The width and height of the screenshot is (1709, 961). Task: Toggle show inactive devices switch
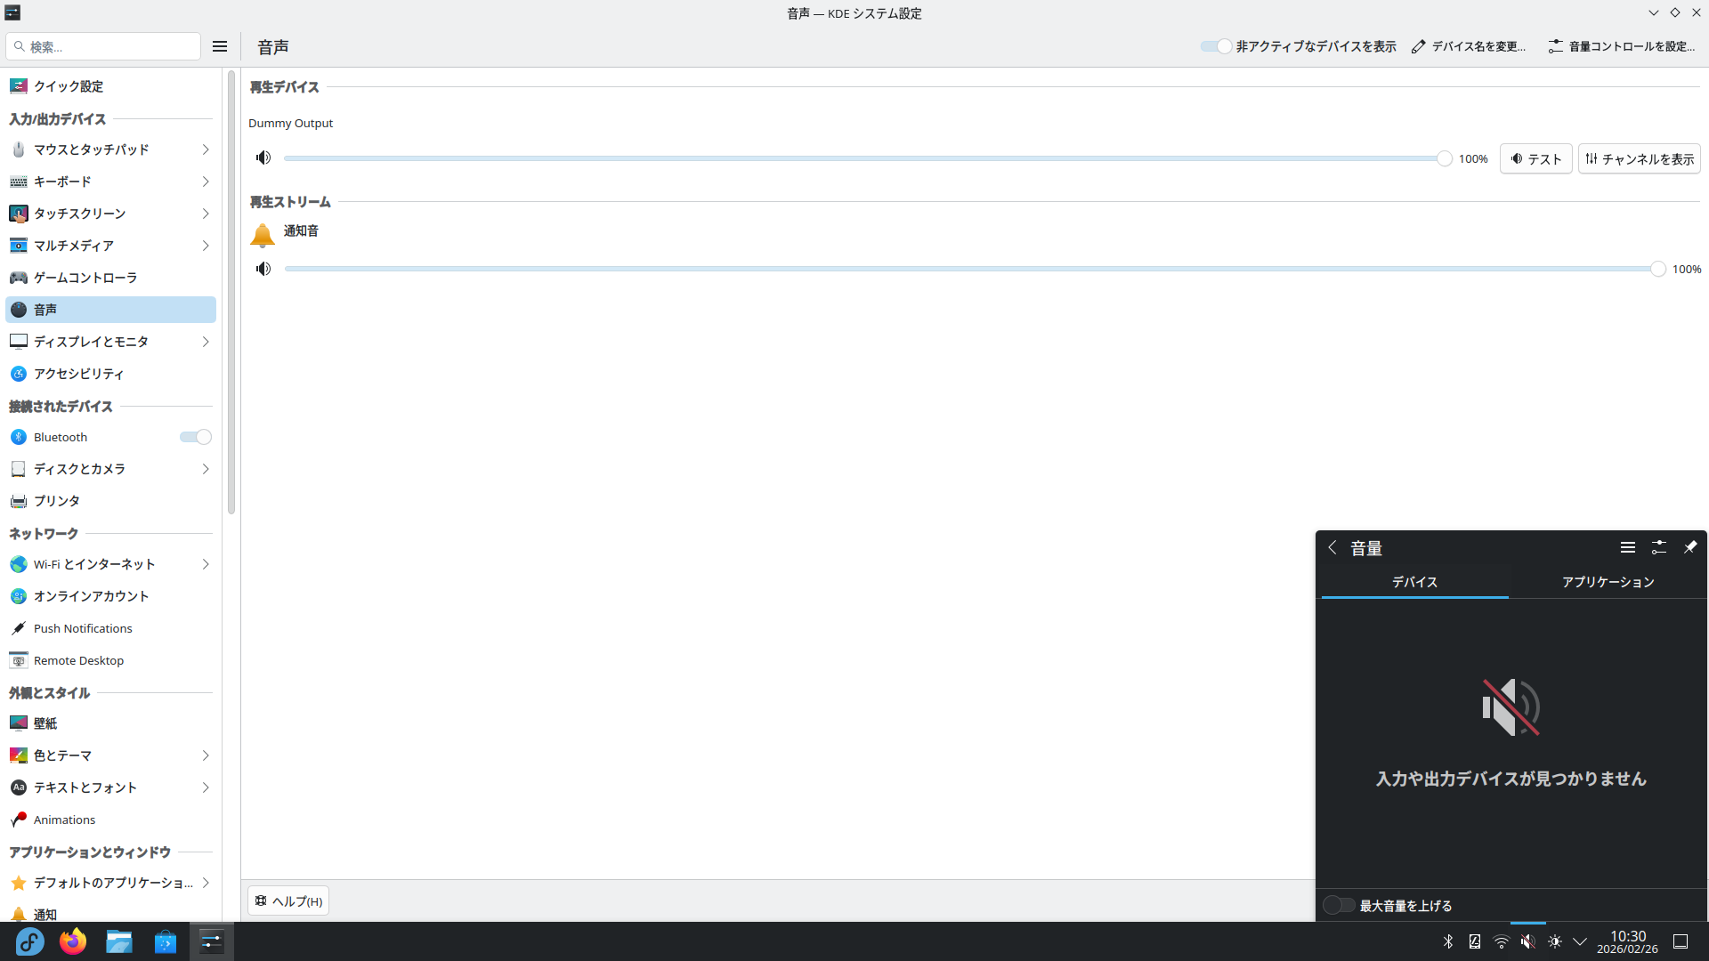click(x=1215, y=46)
